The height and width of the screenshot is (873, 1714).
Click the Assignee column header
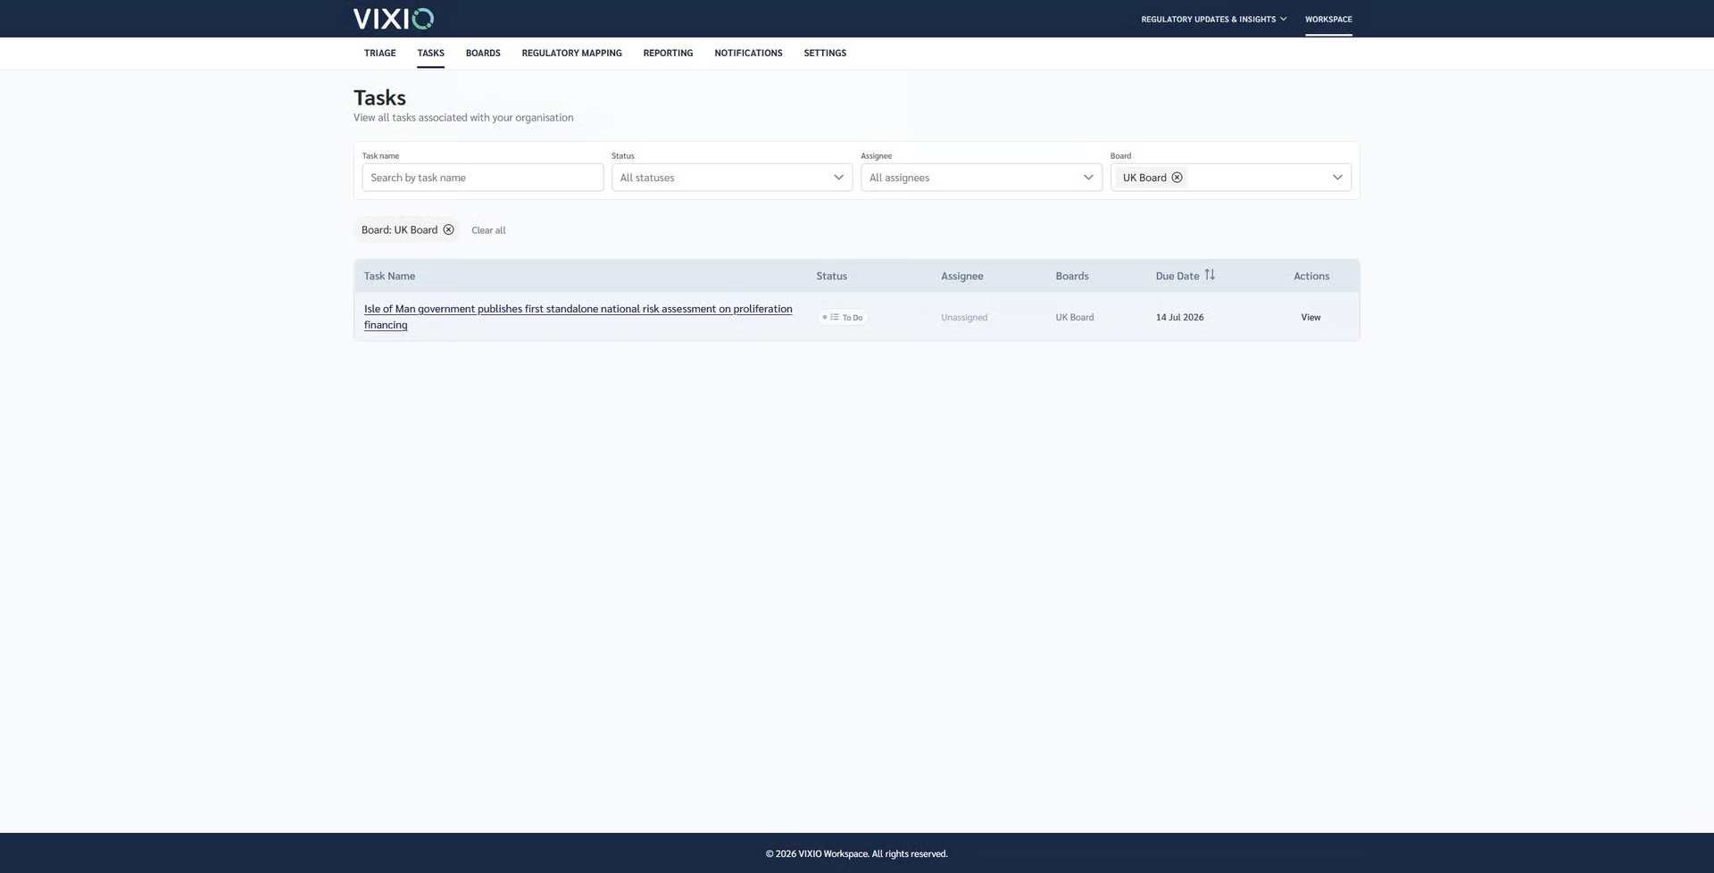click(962, 276)
